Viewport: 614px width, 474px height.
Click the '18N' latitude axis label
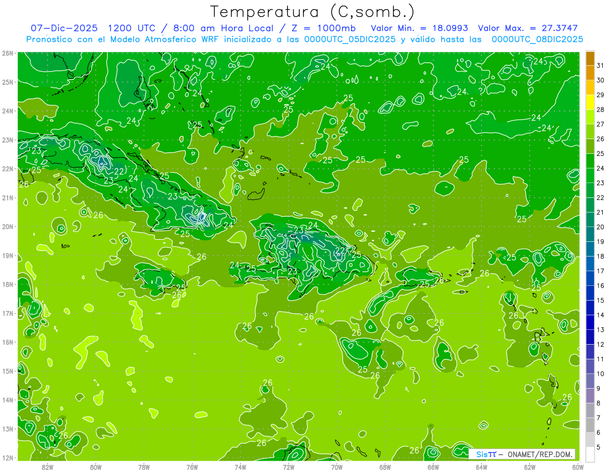[x=7, y=284]
